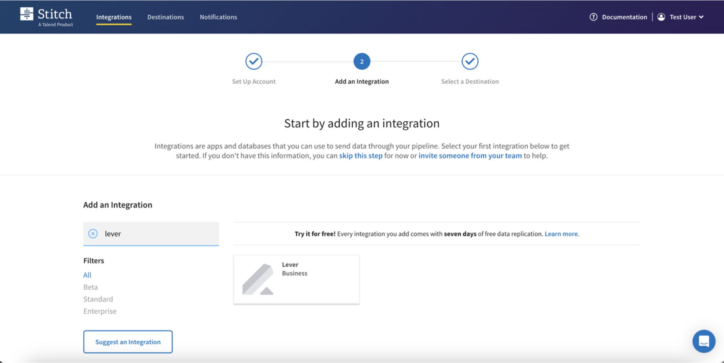
Task: Select the Lever Business integration logo
Action: [x=257, y=279]
